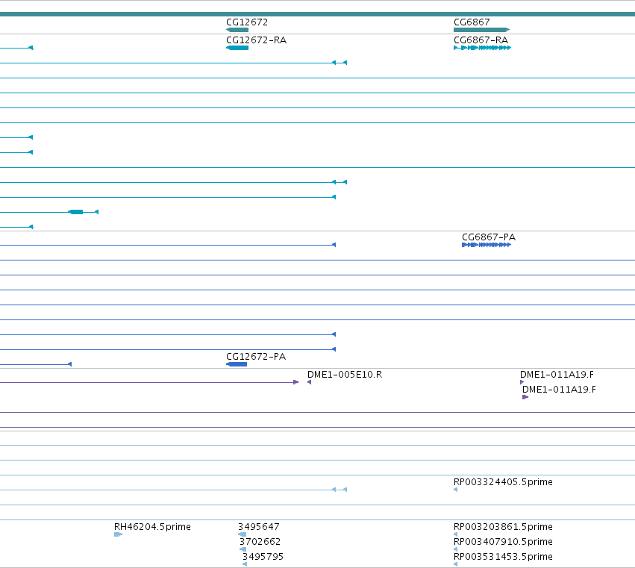The image size is (635, 568).
Task: Click the DME1-005E10.R purple arrow marker
Action: click(x=310, y=382)
